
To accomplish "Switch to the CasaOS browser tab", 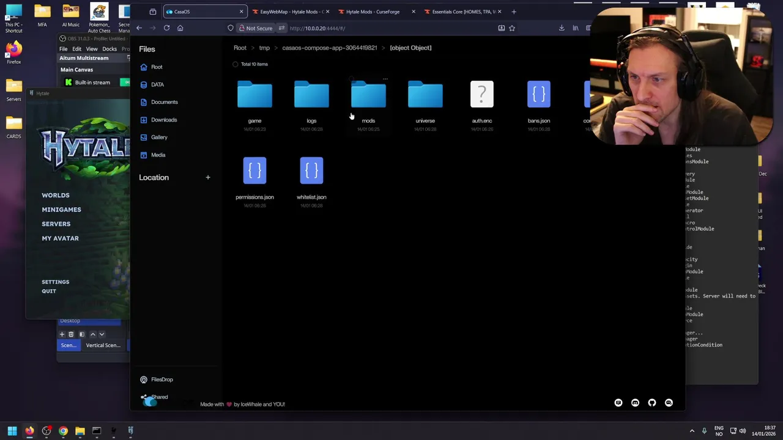I will coord(204,12).
